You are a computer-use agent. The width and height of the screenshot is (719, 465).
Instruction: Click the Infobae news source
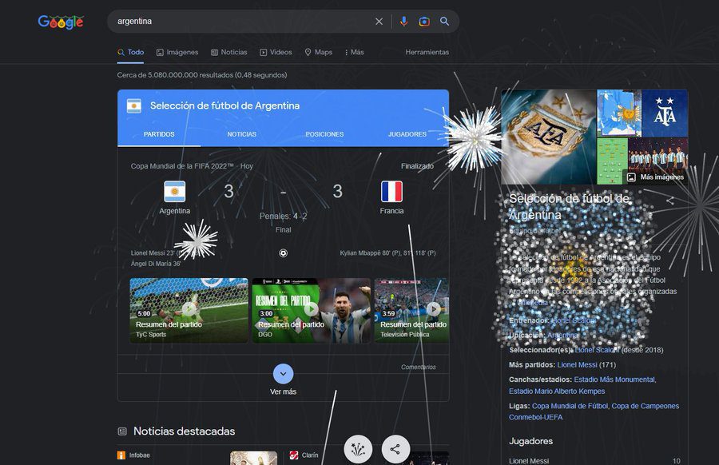(x=133, y=455)
